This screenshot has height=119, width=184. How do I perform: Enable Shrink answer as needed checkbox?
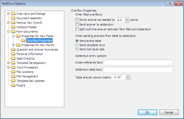click(77, 20)
